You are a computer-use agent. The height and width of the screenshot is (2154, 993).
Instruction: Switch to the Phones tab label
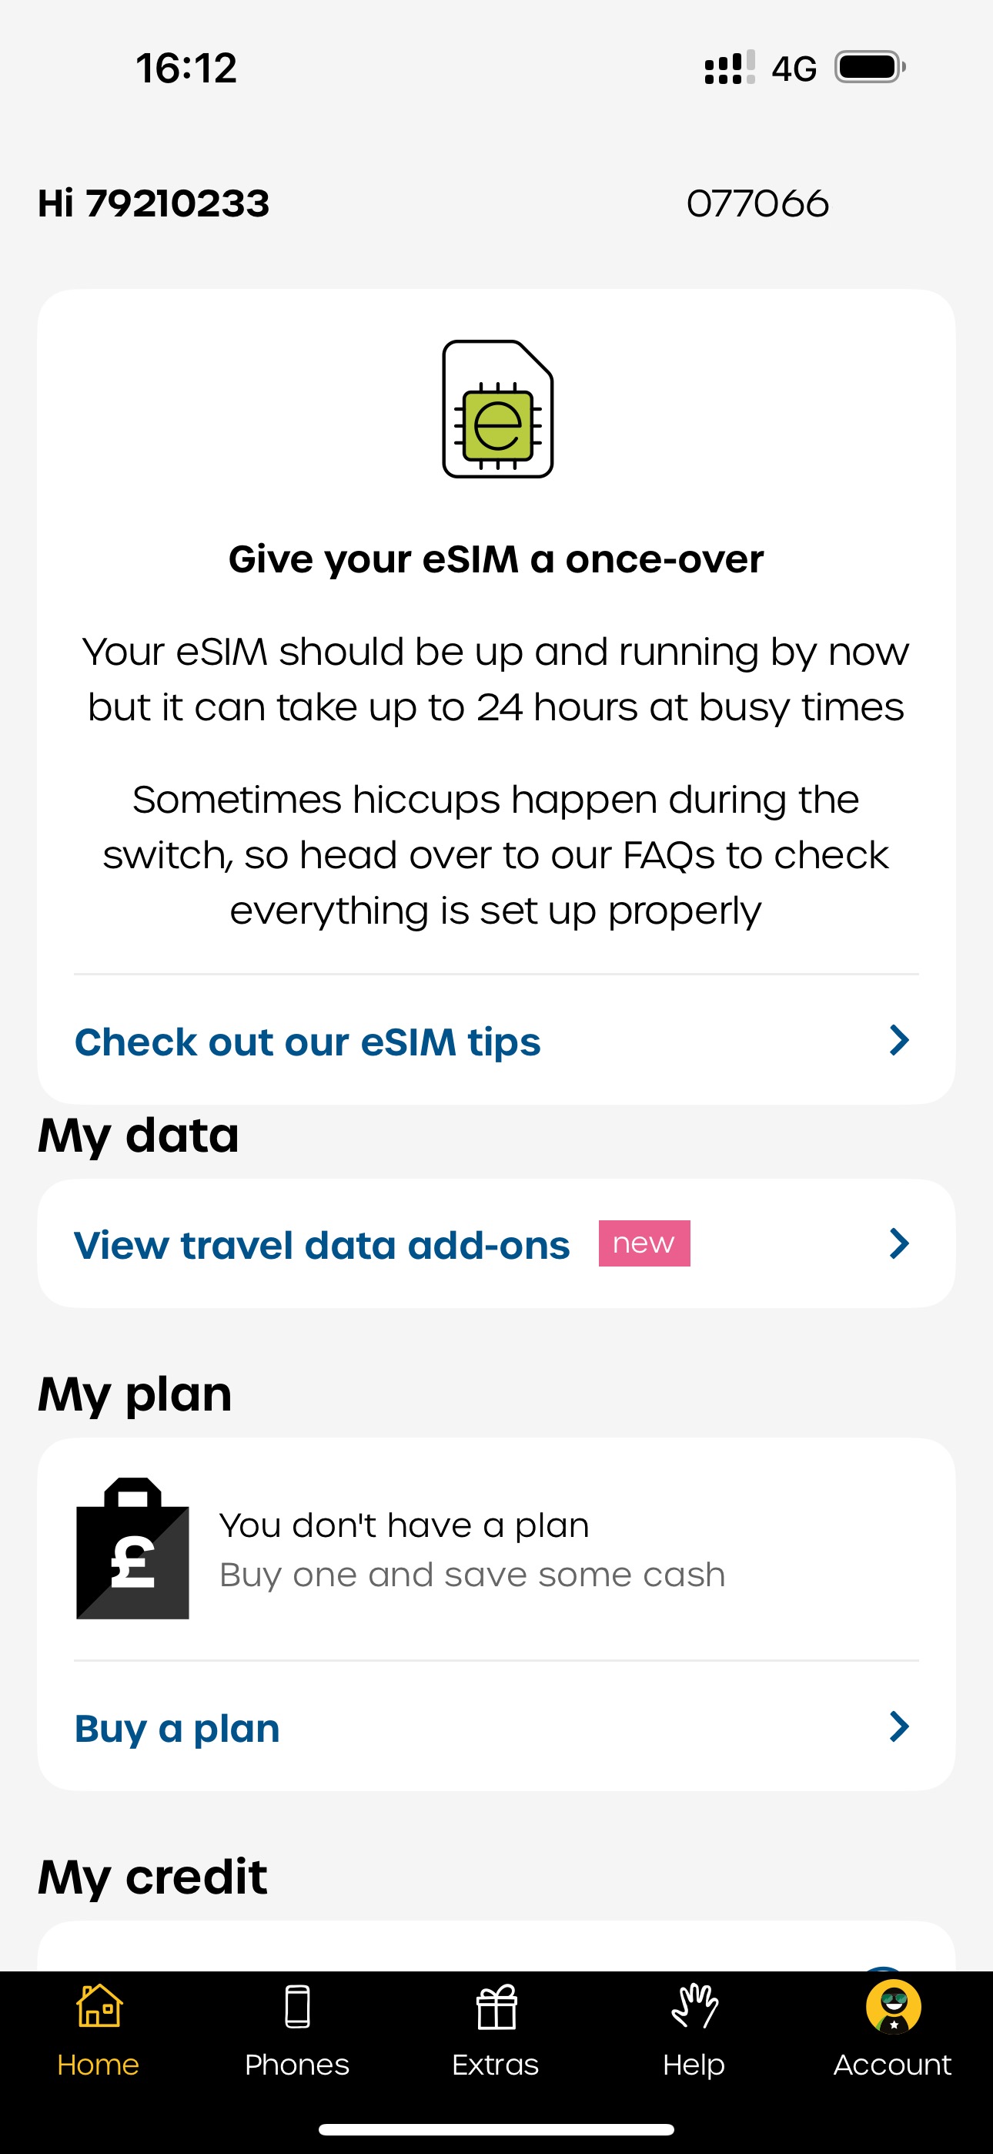tap(298, 2065)
